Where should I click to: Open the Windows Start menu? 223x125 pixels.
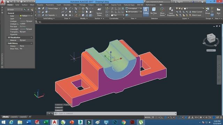point(3,122)
